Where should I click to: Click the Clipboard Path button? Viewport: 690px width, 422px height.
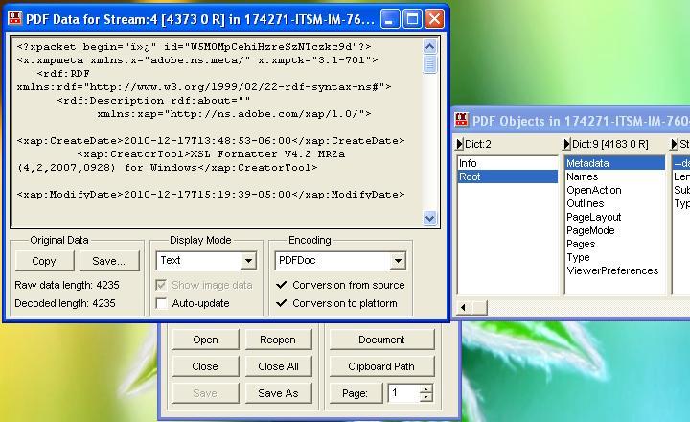pos(380,366)
